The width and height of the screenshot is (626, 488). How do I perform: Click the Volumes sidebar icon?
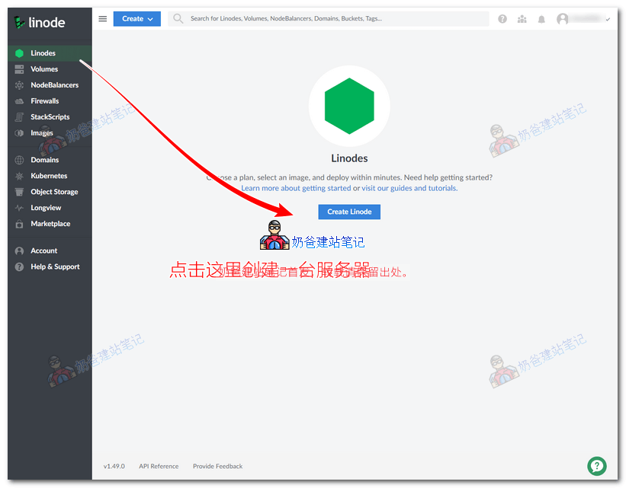tap(19, 69)
